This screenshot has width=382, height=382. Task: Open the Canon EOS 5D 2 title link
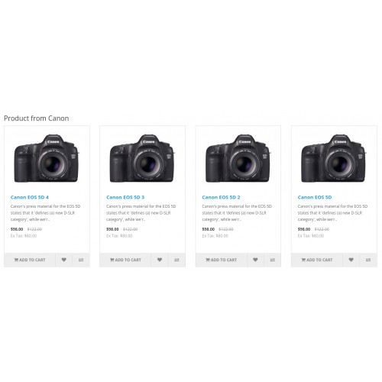click(x=221, y=197)
